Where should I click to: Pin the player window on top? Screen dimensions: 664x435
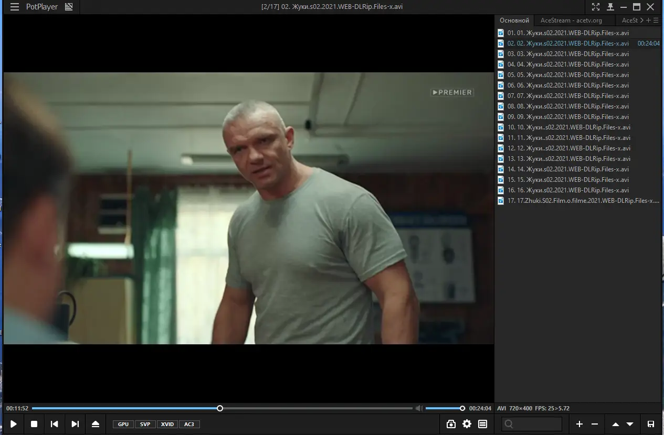610,7
